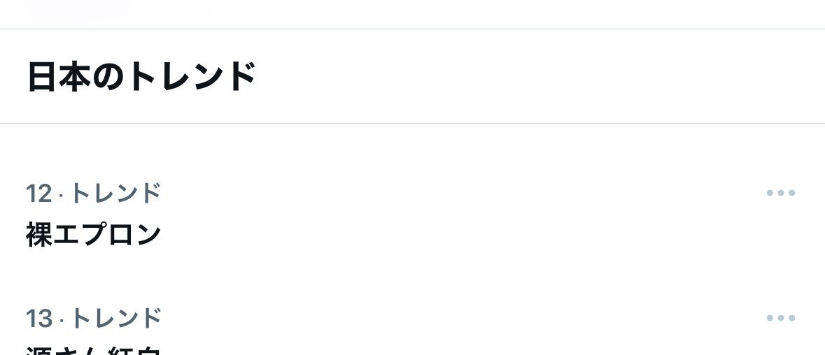Viewport: 825px width, 355px height.
Task: Select the '12 · トレンド' rank label
Action: pyautogui.click(x=94, y=193)
